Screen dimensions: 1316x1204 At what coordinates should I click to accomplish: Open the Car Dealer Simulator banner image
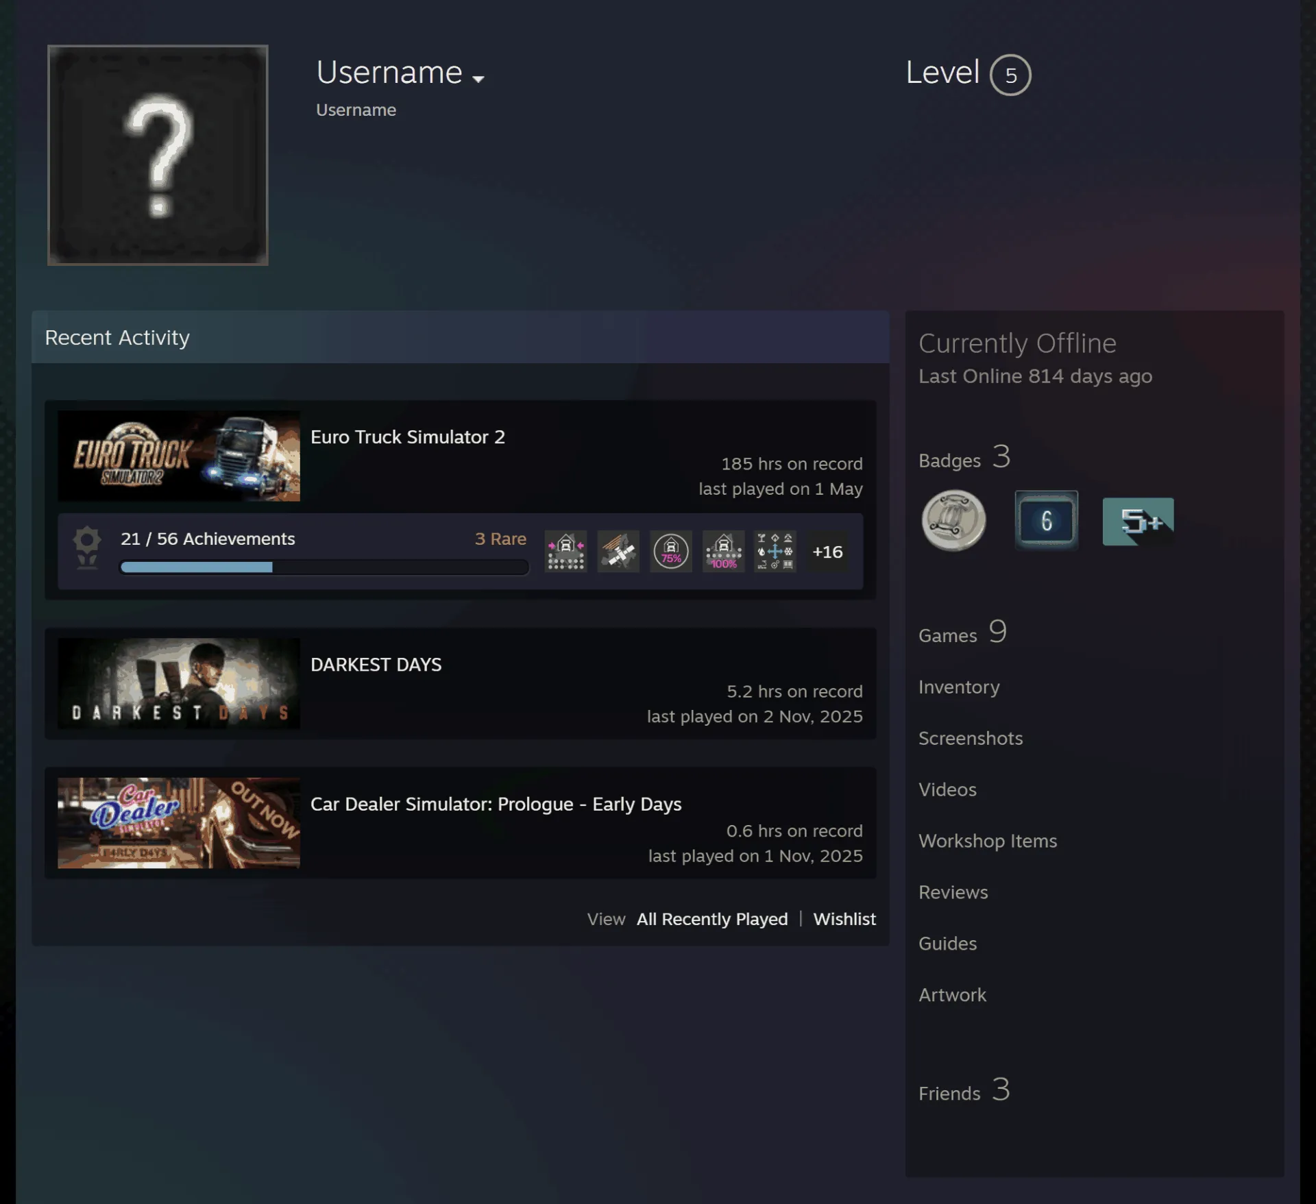pos(179,823)
